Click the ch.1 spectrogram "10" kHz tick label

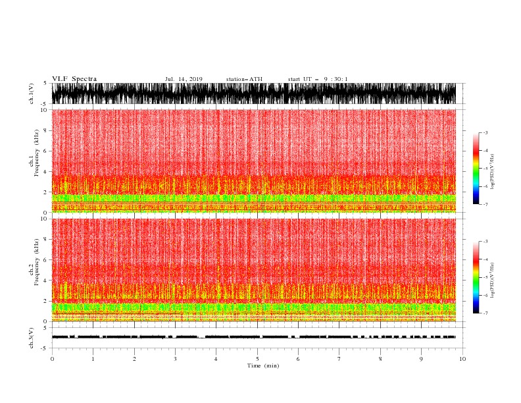coord(43,110)
